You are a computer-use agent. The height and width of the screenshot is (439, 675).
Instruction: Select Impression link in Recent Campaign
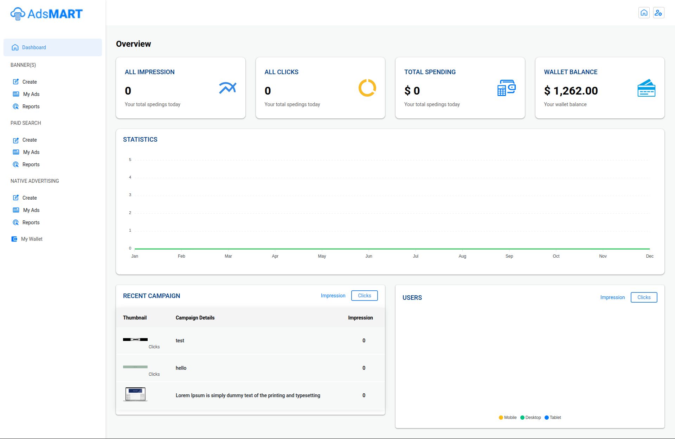(333, 296)
